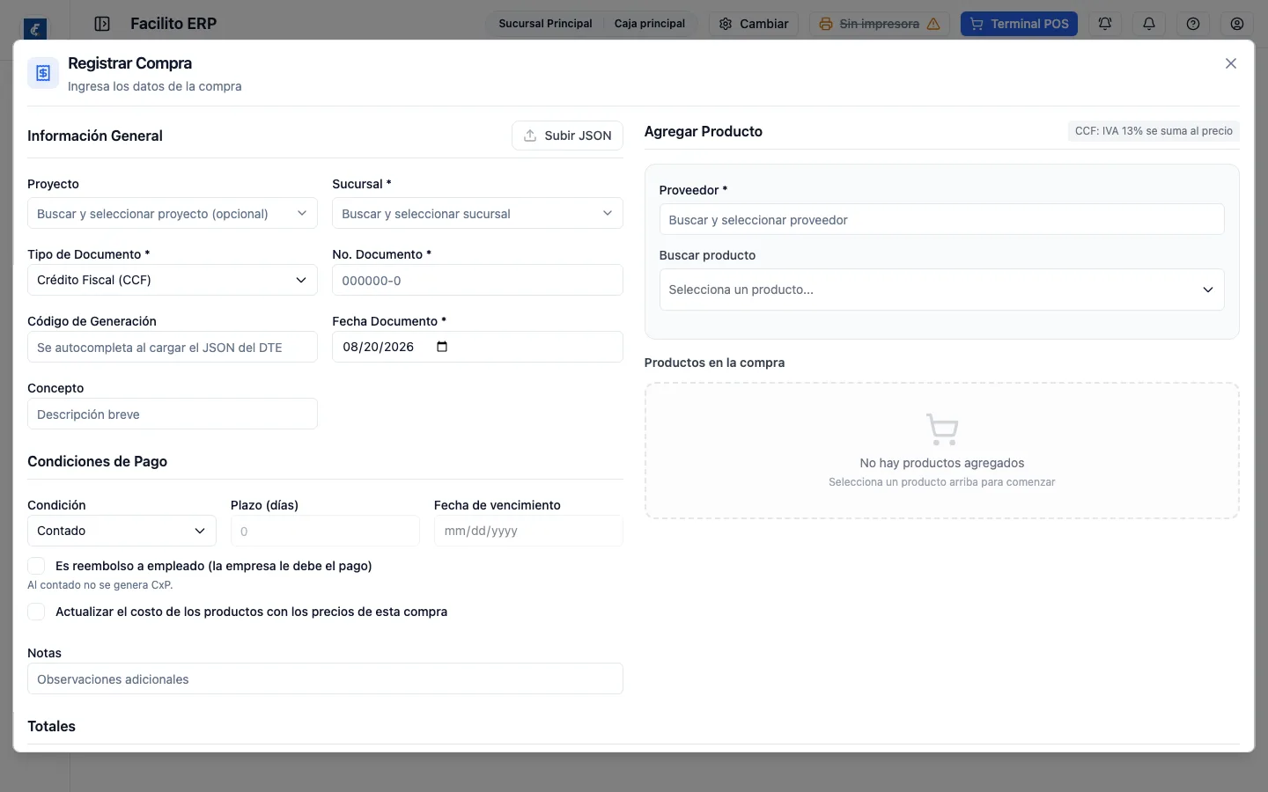Click the Facilito ERP title
Viewport: 1268px width, 792px height.
(x=173, y=24)
